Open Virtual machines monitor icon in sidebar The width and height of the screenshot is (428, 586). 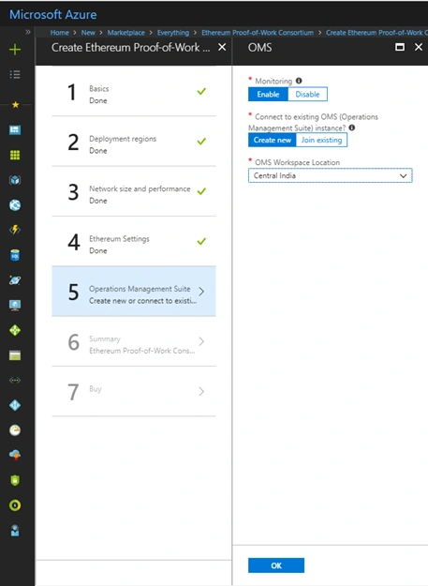tap(15, 305)
